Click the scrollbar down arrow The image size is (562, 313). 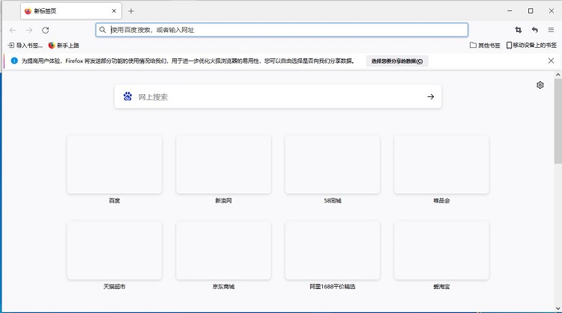click(x=558, y=308)
